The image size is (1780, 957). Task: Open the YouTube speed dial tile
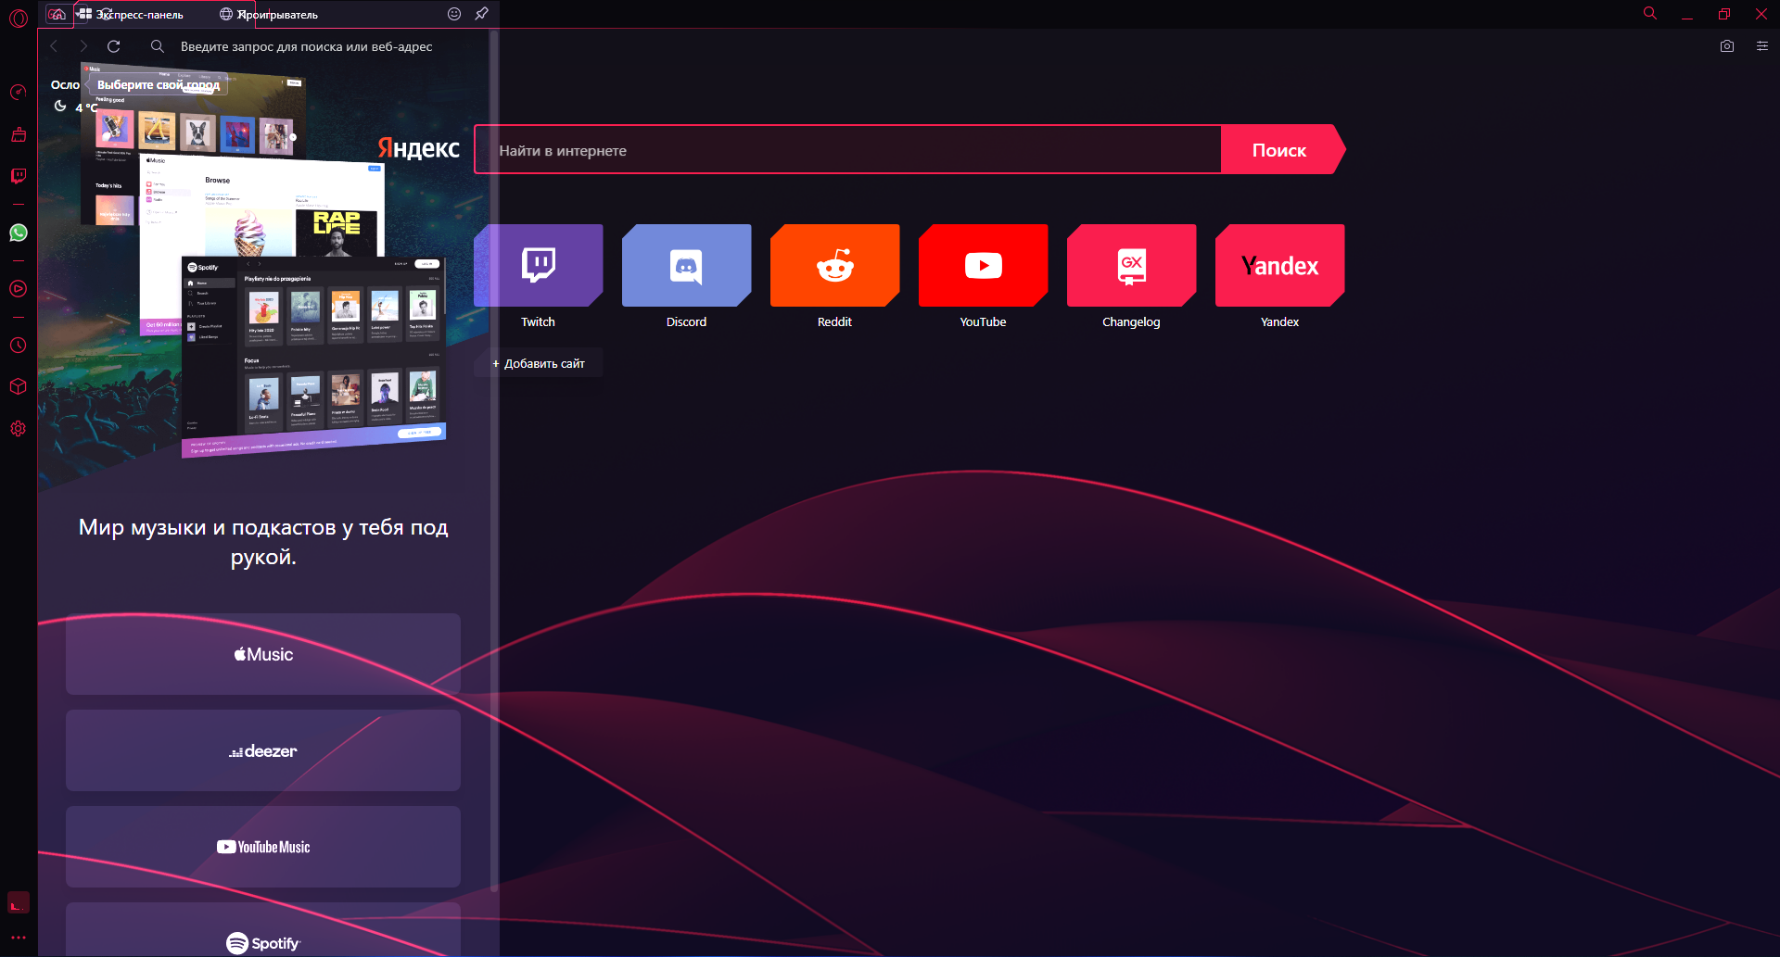(983, 266)
